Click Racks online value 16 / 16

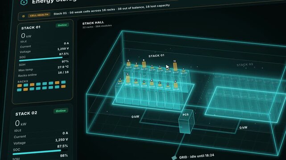click(x=63, y=72)
